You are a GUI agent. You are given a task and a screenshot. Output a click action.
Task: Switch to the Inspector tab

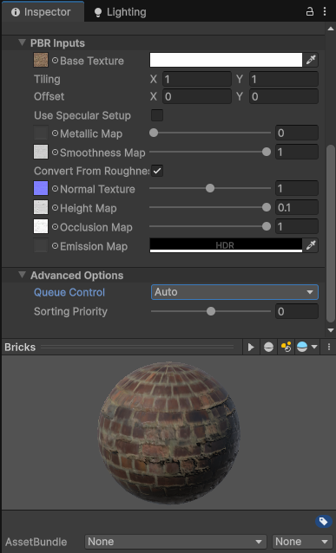[x=43, y=12]
